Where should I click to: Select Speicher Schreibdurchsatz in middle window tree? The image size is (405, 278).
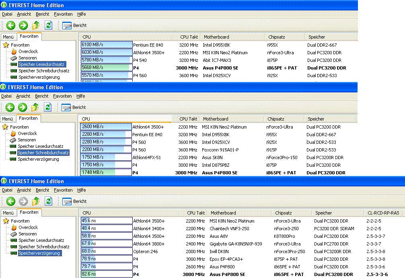pos(43,153)
